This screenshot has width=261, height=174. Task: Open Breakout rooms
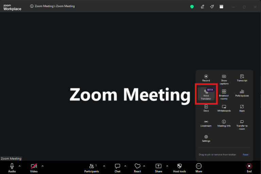[224, 94]
